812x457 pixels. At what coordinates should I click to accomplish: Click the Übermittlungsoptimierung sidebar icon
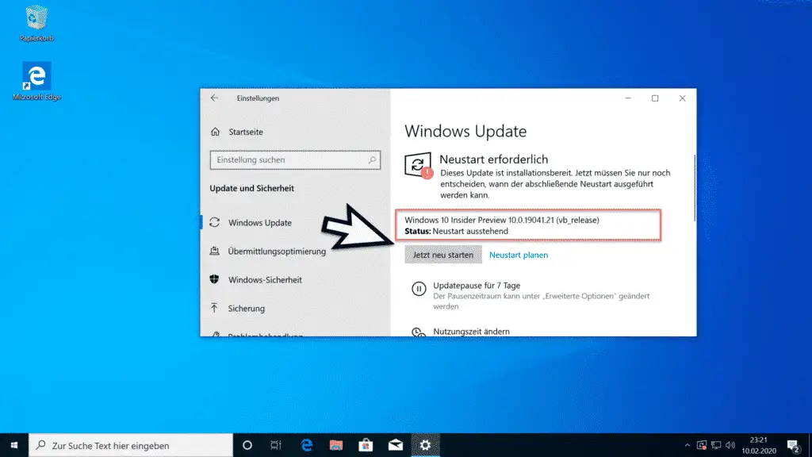click(x=214, y=252)
